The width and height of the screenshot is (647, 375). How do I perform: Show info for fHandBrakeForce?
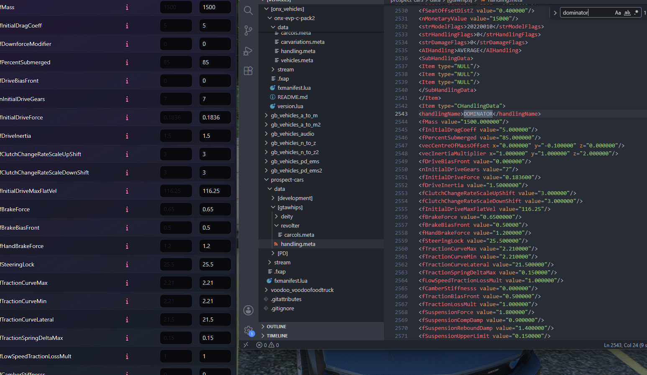tap(127, 246)
